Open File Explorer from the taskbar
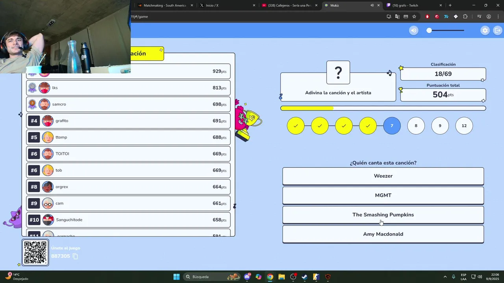 (x=282, y=277)
